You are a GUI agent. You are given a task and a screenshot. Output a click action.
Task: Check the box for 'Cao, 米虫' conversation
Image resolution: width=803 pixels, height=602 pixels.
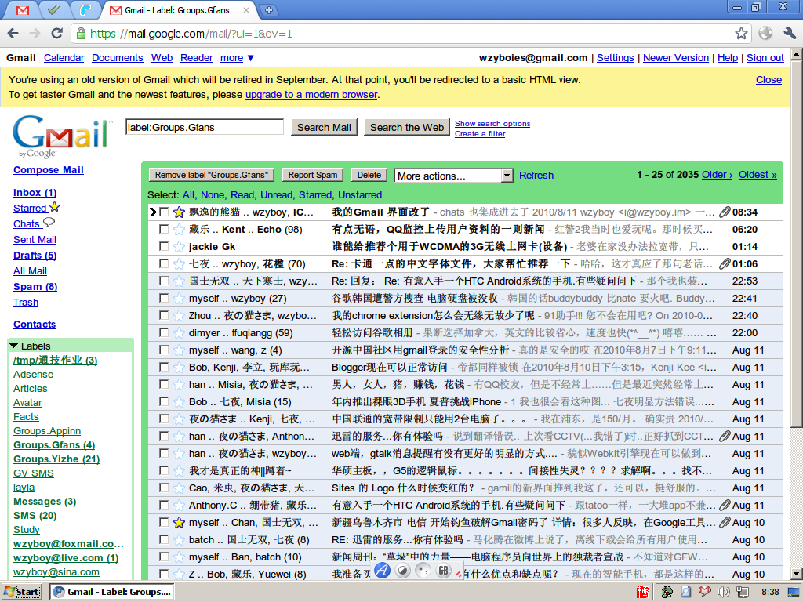(164, 488)
